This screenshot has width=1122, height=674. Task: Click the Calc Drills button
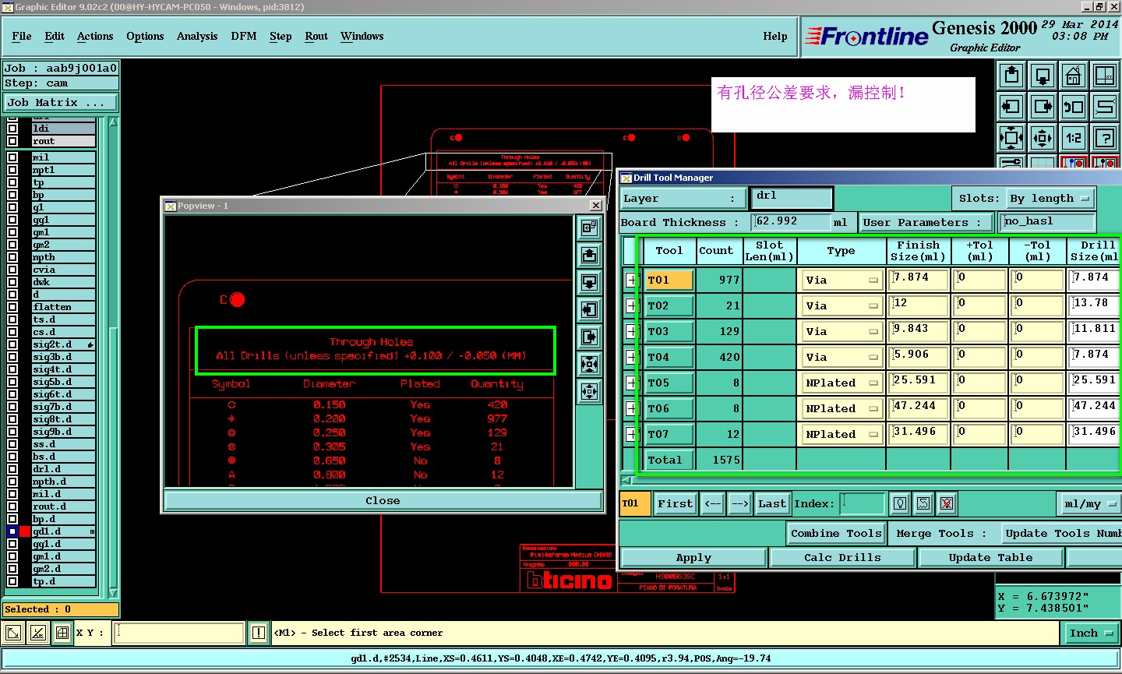click(842, 558)
